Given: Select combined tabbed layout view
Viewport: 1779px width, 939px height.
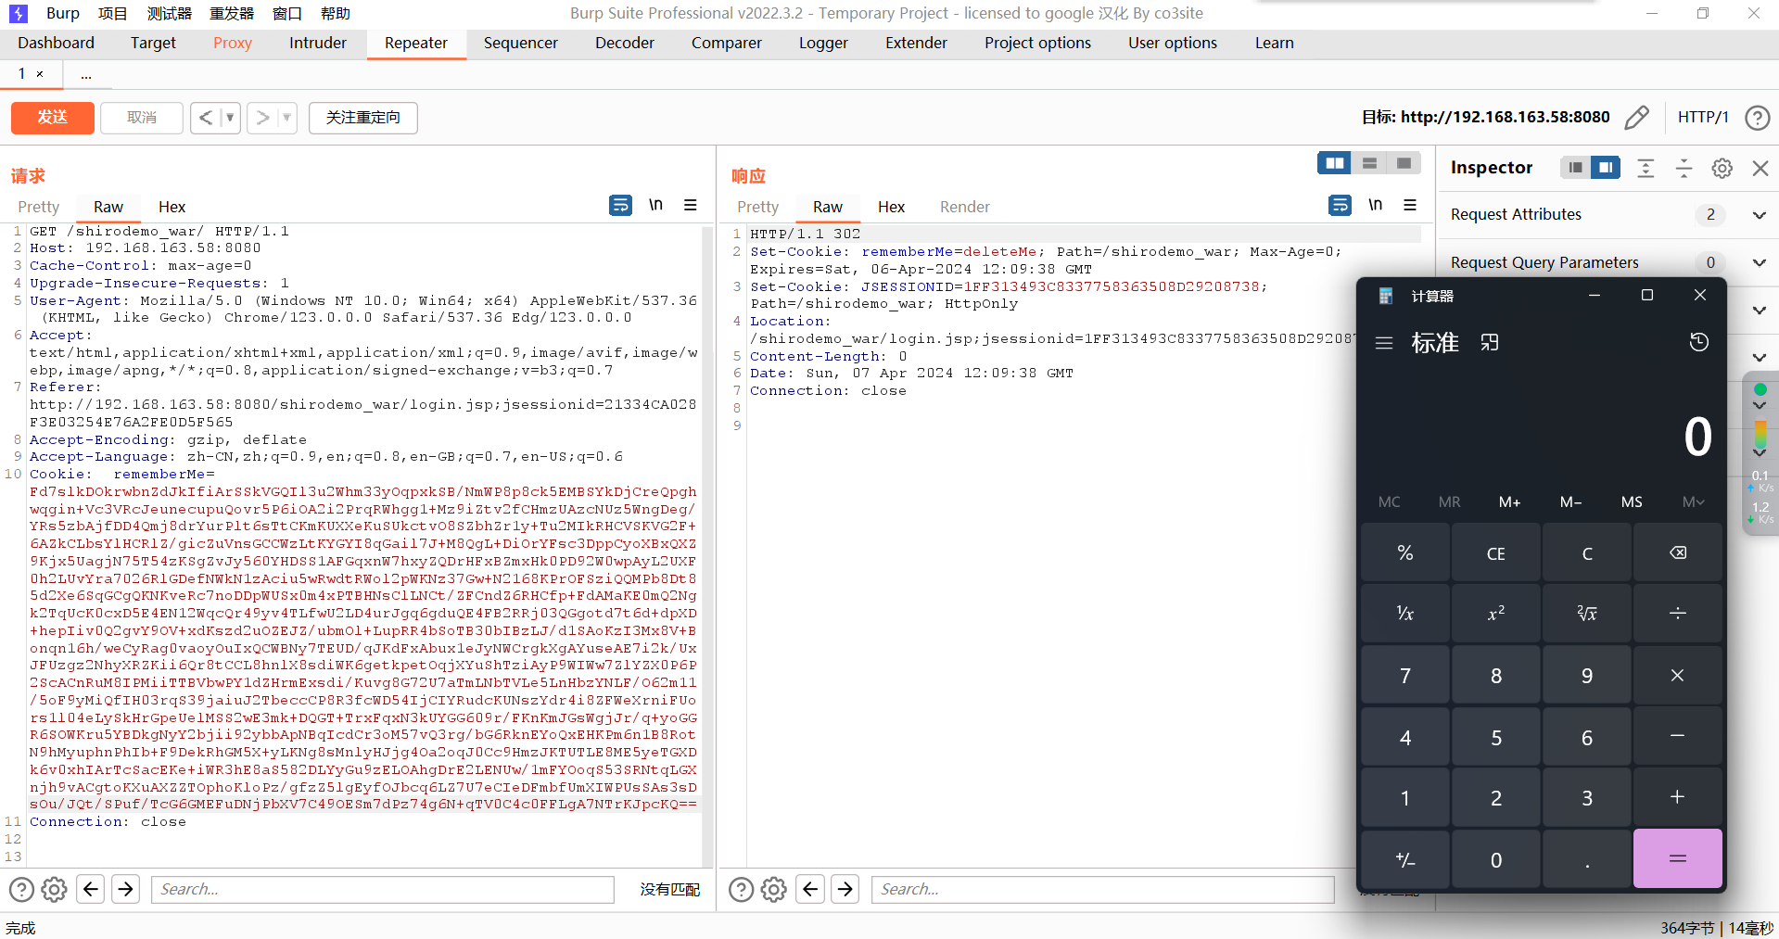Looking at the screenshot, I should (1404, 163).
